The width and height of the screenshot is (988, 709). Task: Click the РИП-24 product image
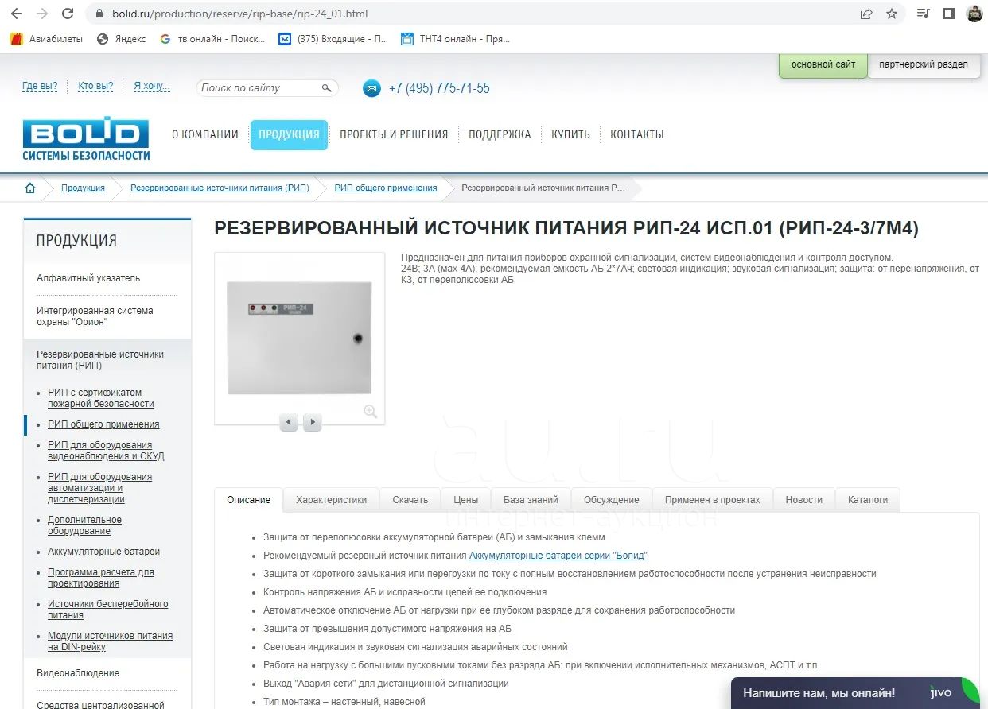299,338
